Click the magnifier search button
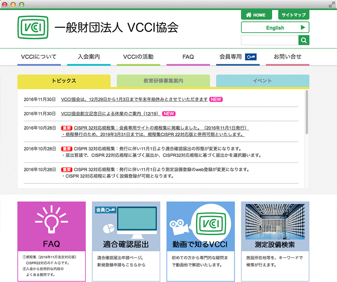This screenshot has width=337, height=282. (304, 40)
